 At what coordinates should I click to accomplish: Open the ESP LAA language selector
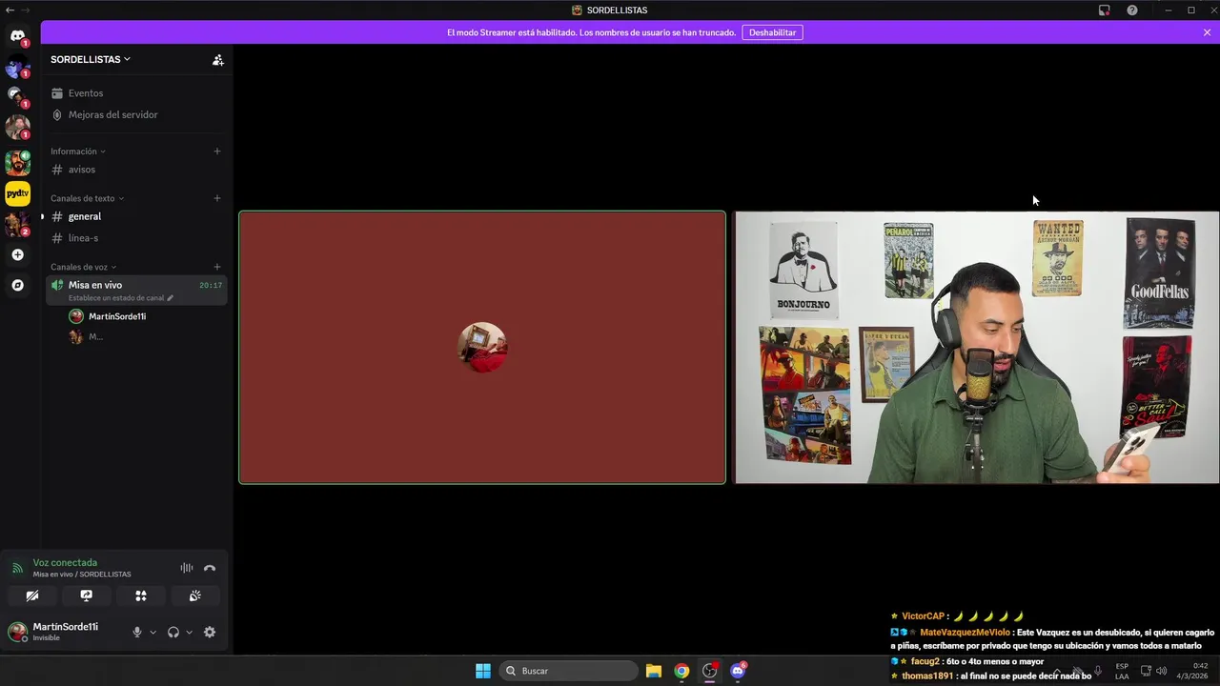pyautogui.click(x=1122, y=671)
